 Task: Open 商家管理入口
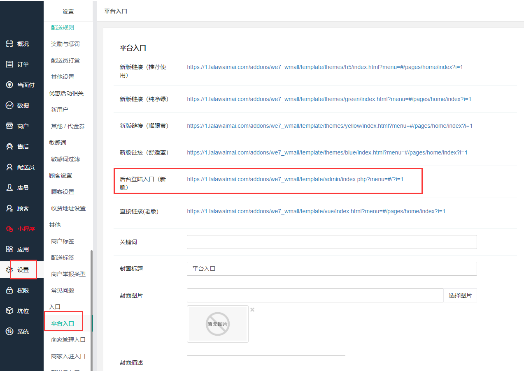point(68,340)
